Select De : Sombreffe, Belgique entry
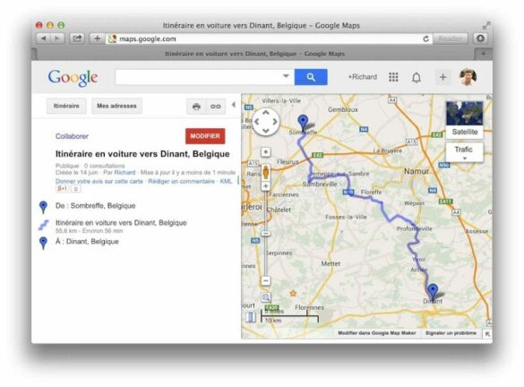Image resolution: width=524 pixels, height=387 pixels. click(95, 205)
